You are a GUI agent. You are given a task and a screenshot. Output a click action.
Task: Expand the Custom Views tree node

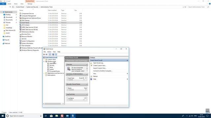pos(44,59)
